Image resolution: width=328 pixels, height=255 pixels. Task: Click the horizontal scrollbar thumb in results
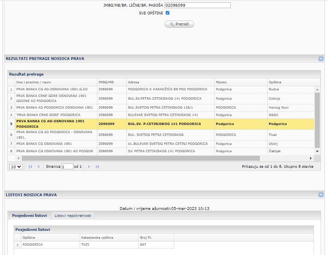(141, 158)
